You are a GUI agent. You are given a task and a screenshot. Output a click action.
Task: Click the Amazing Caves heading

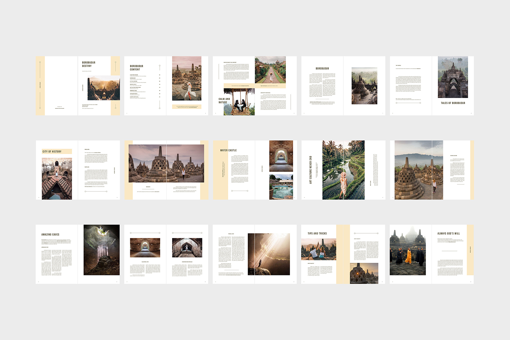(50, 235)
